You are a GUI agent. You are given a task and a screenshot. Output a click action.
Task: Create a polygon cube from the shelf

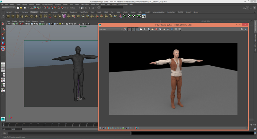tap(13, 16)
